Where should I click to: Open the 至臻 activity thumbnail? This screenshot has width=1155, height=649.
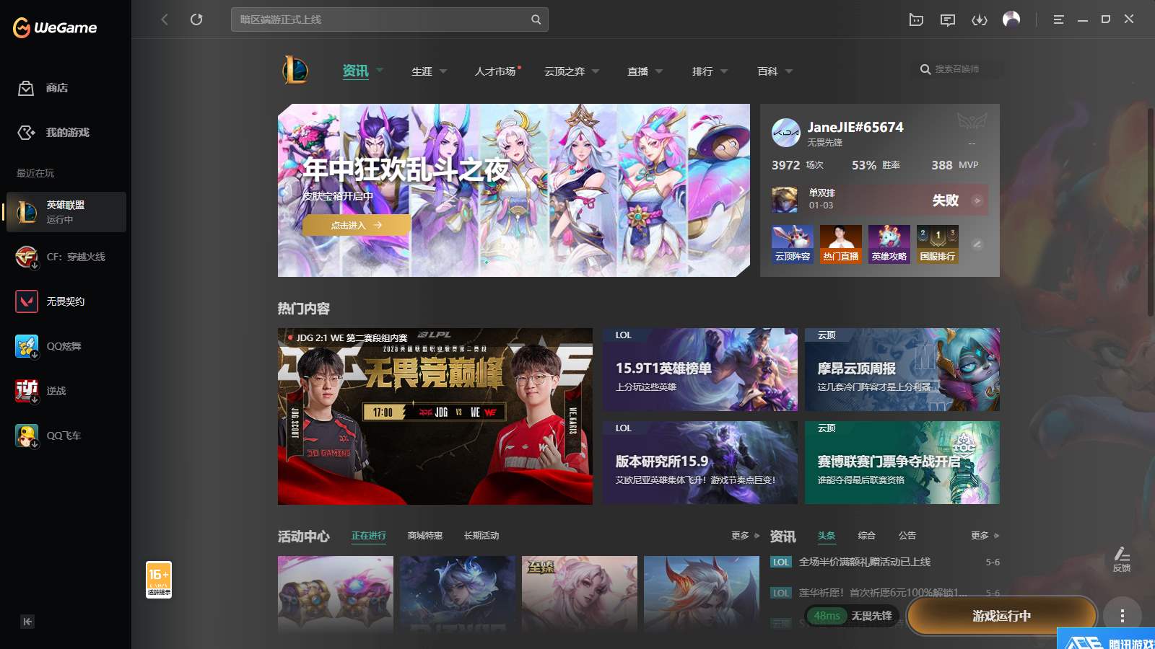pos(580,594)
